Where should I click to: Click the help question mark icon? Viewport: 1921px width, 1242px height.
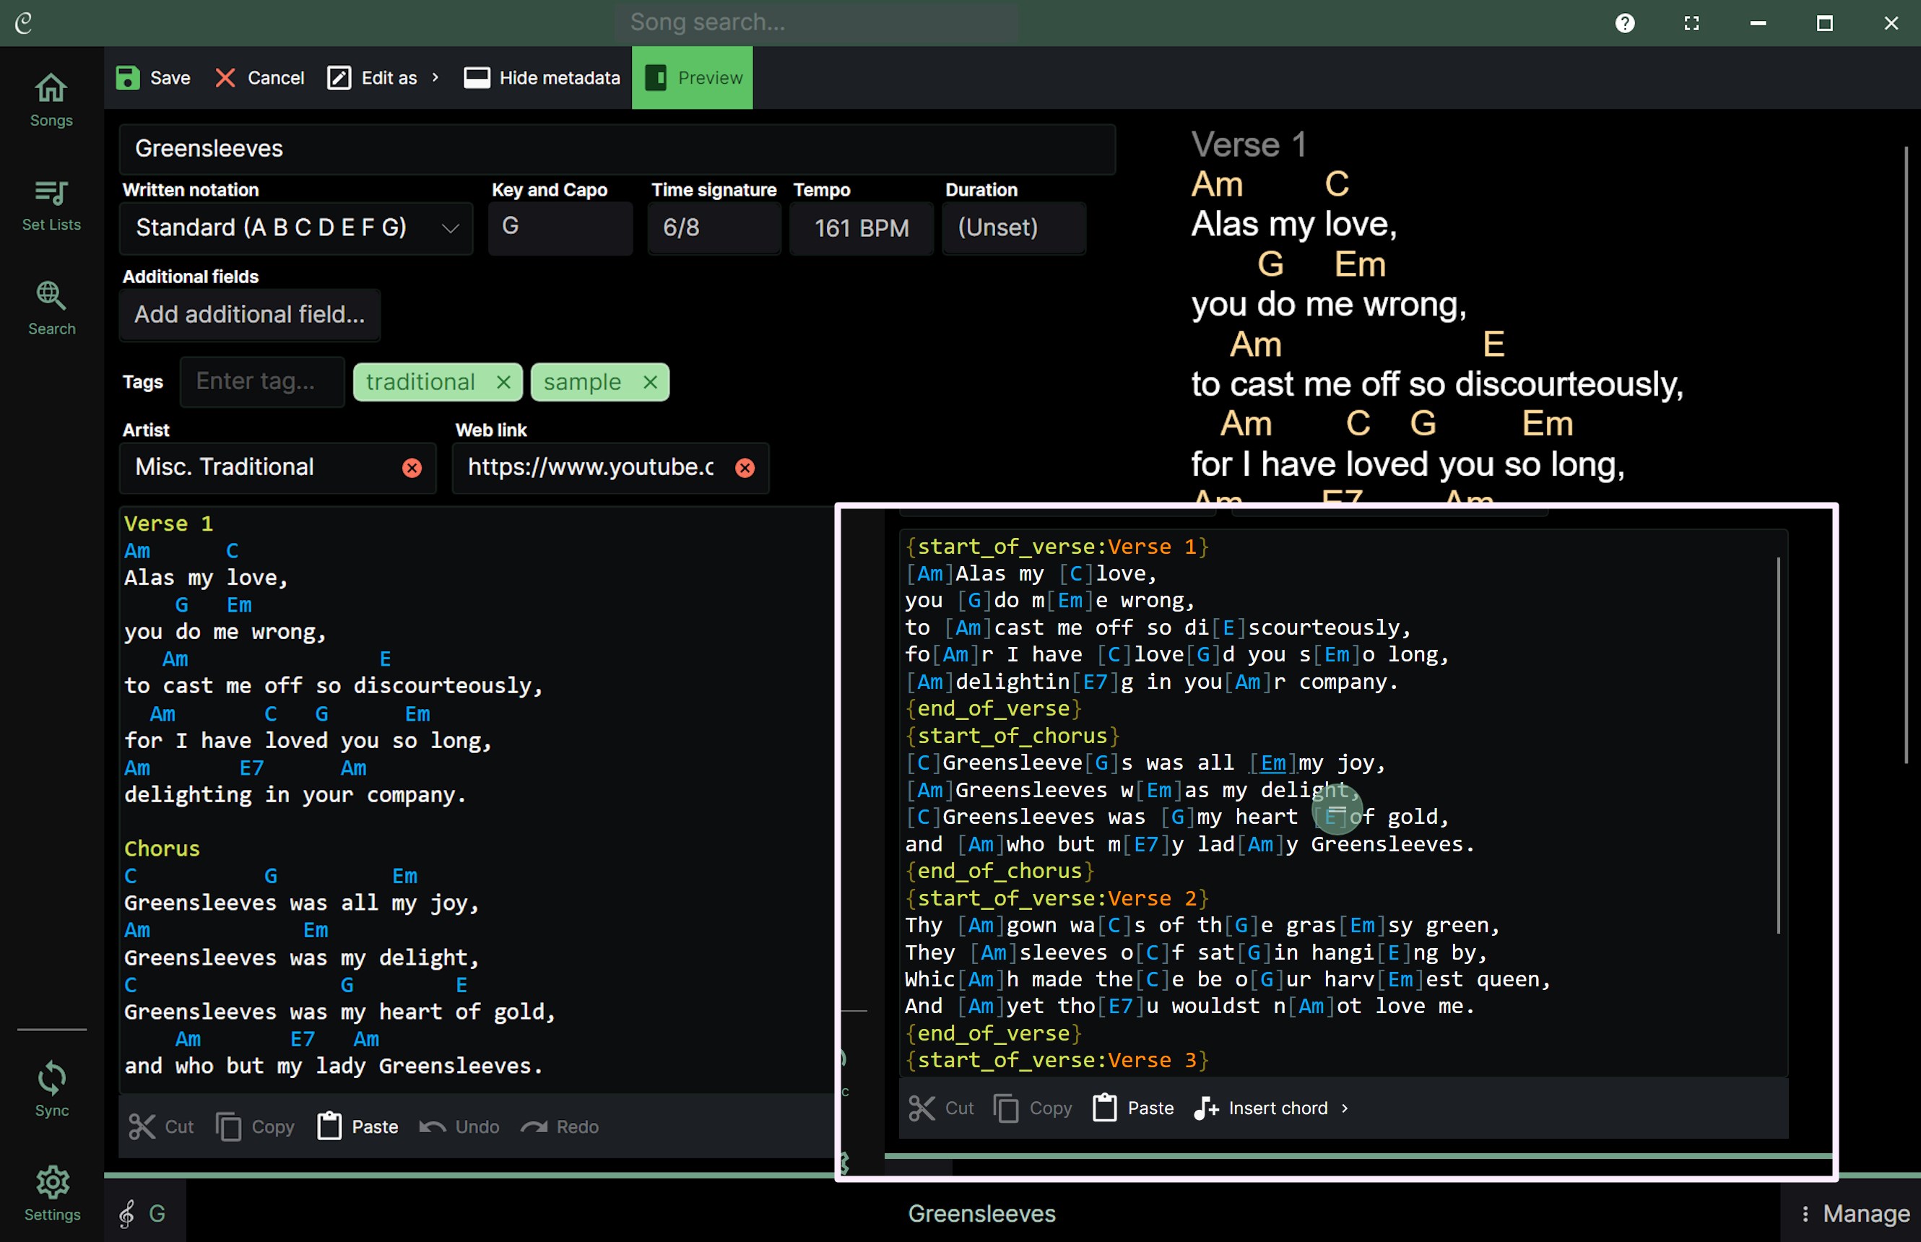click(x=1624, y=22)
